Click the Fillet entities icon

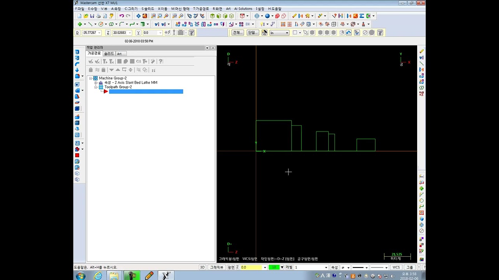pyautogui.click(x=122, y=24)
